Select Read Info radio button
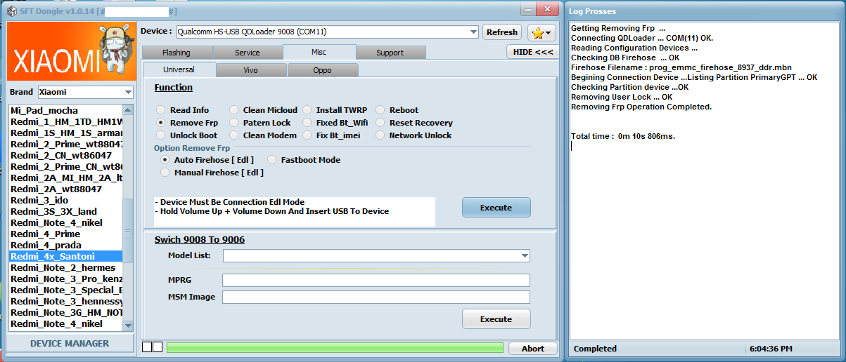 pyautogui.click(x=161, y=110)
